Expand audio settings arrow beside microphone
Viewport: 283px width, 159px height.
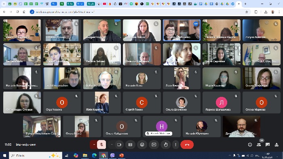[x=94, y=144]
